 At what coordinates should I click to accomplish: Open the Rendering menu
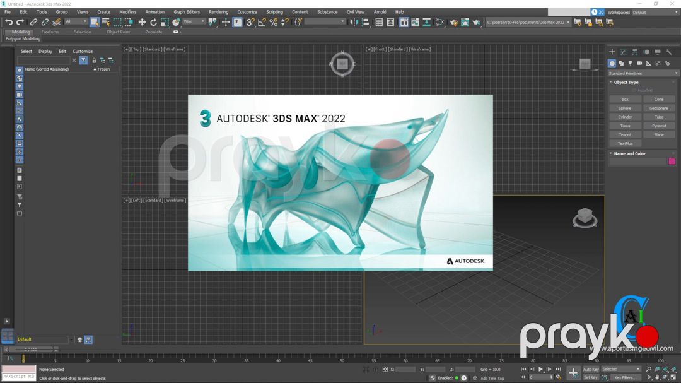218,12
